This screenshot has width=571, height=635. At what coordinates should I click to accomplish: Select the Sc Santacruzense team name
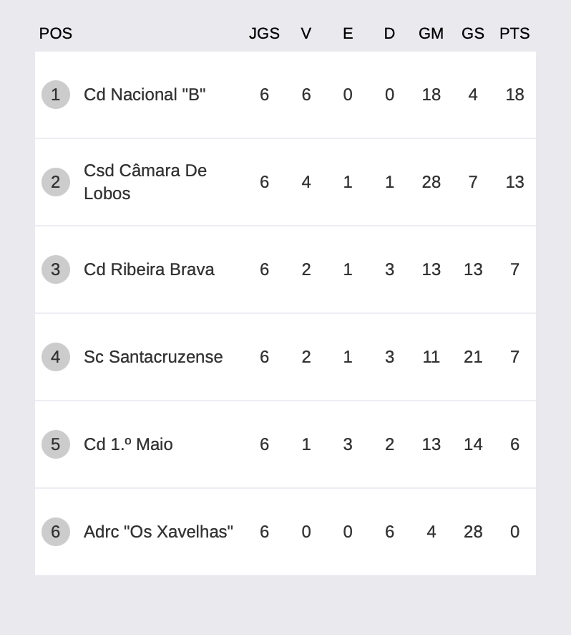click(153, 357)
